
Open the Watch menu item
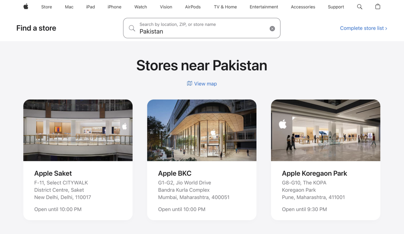(140, 7)
